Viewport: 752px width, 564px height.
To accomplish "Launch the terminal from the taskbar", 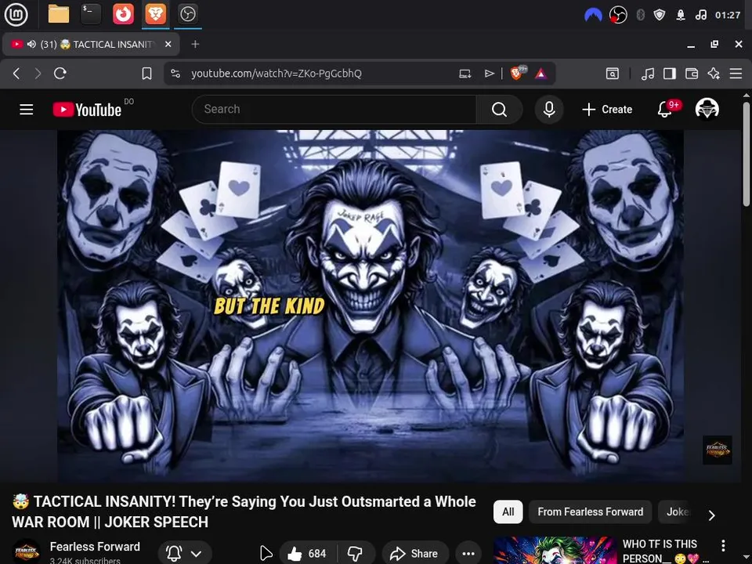I will click(91, 14).
